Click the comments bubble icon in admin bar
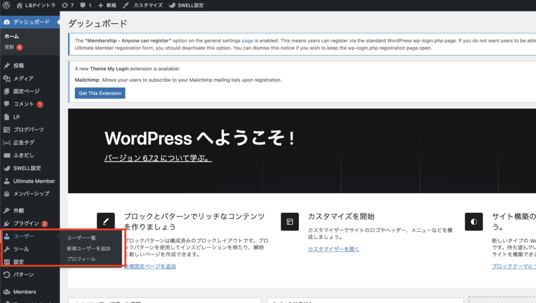 click(x=84, y=5)
